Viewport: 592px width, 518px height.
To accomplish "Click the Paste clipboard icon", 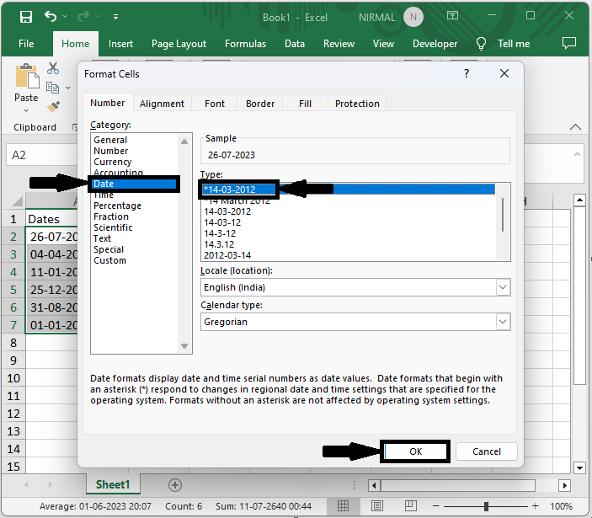I will 26,79.
